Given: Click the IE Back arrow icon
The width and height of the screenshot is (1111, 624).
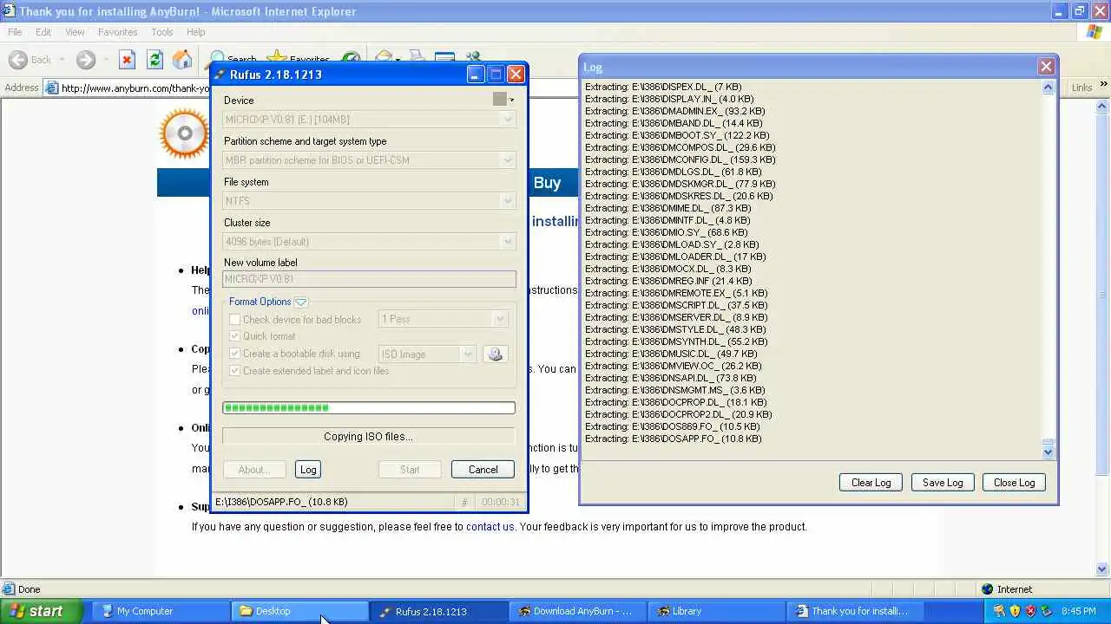Looking at the screenshot, I should (17, 60).
